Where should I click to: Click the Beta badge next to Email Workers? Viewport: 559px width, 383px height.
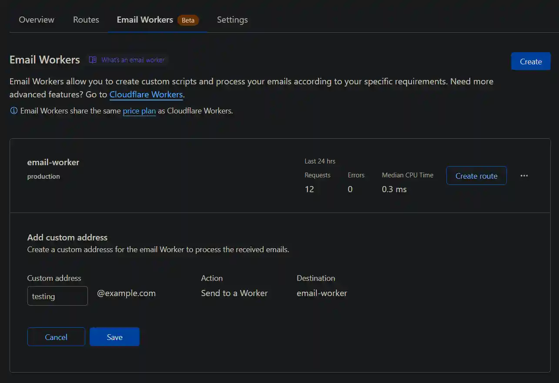pyautogui.click(x=187, y=20)
